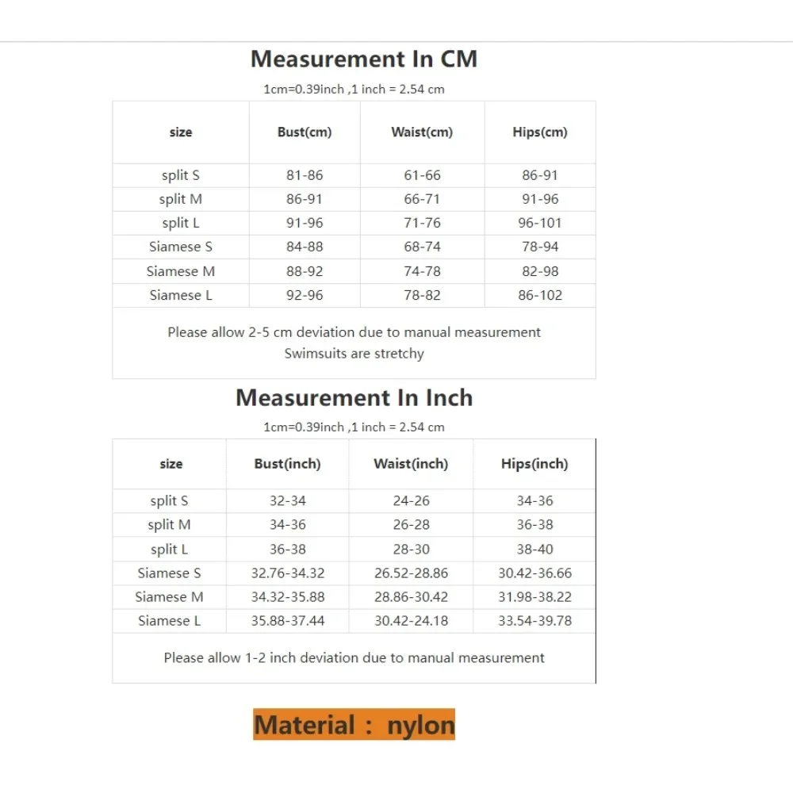This screenshot has height=793, width=793.
Task: Click waist value 30.42-24.18 in inch table
Action: click(411, 621)
